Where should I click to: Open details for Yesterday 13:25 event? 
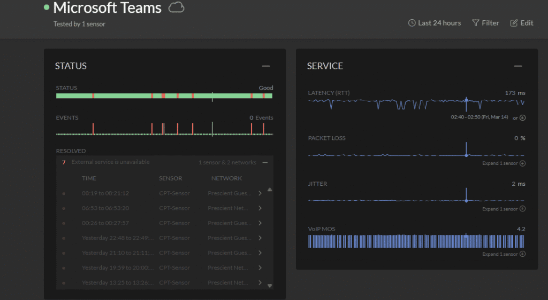point(260,282)
